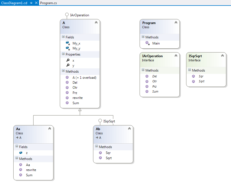Collapse the Fields section of class A

coord(63,36)
